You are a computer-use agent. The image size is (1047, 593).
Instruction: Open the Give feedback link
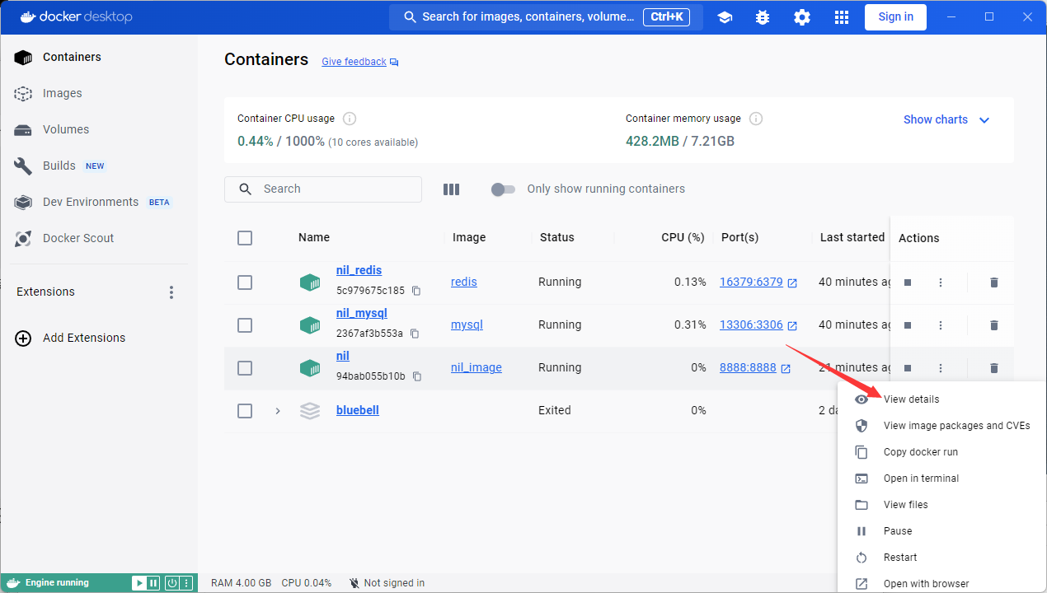coord(354,62)
